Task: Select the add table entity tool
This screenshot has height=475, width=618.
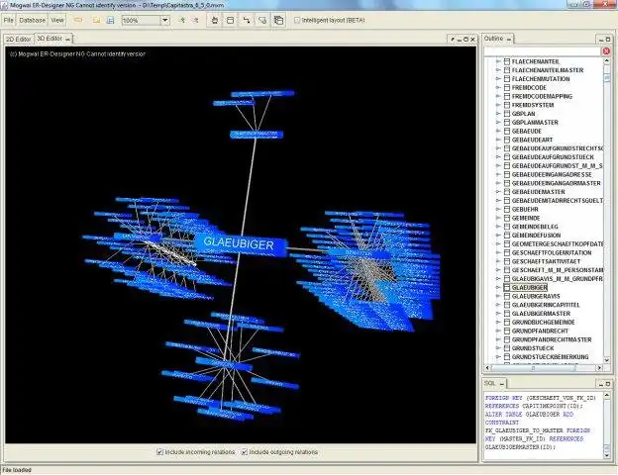Action: (x=230, y=20)
